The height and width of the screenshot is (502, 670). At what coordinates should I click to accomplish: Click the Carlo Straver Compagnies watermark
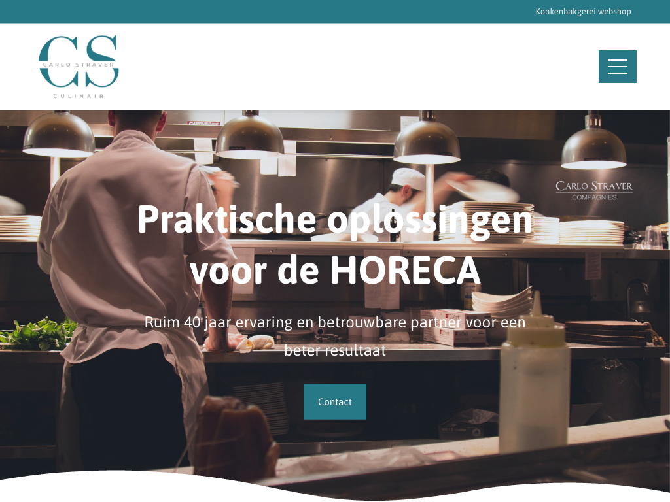coord(594,190)
